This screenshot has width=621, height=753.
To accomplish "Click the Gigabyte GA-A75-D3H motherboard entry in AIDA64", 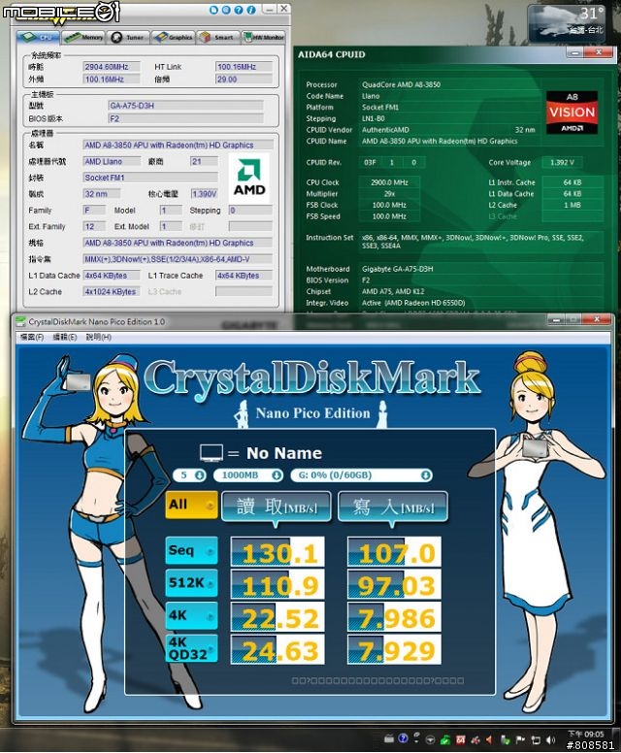I will pos(397,269).
